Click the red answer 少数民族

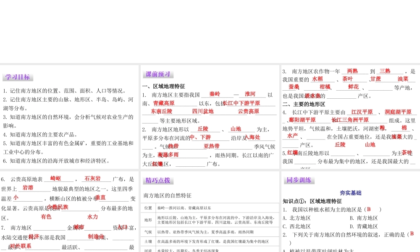(58, 207)
